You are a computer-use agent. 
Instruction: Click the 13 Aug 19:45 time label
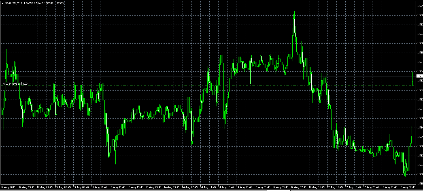(x=135, y=187)
